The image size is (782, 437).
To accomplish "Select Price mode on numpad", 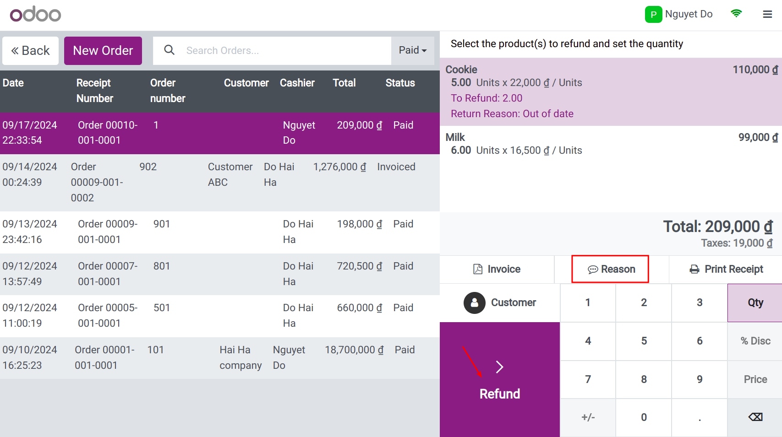I will [x=755, y=379].
